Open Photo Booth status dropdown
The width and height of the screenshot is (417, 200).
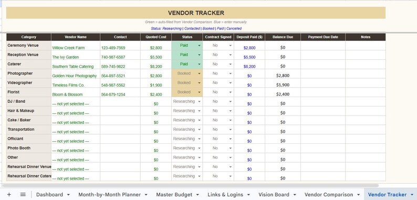(199, 148)
